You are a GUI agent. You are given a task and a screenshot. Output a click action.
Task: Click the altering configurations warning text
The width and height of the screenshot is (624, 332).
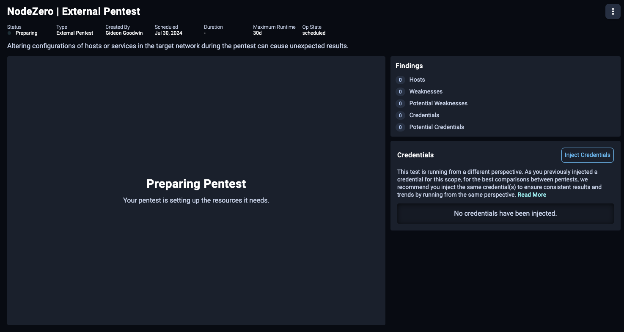point(178,46)
